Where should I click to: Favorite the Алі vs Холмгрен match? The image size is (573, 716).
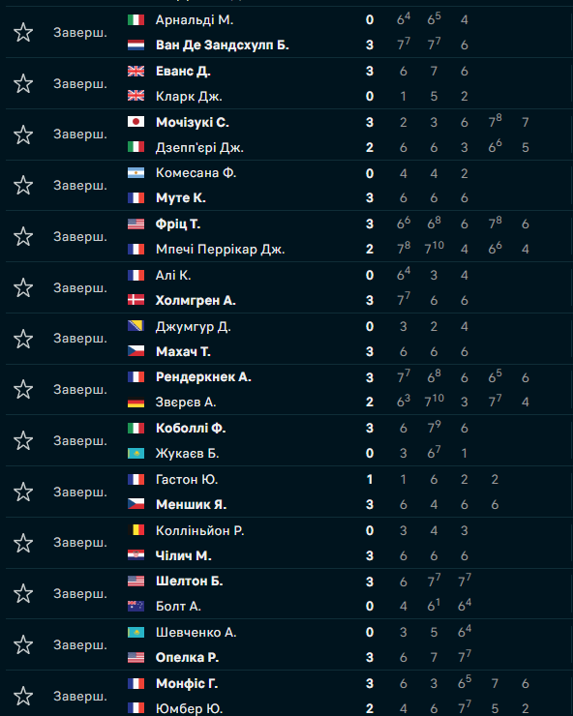click(23, 287)
